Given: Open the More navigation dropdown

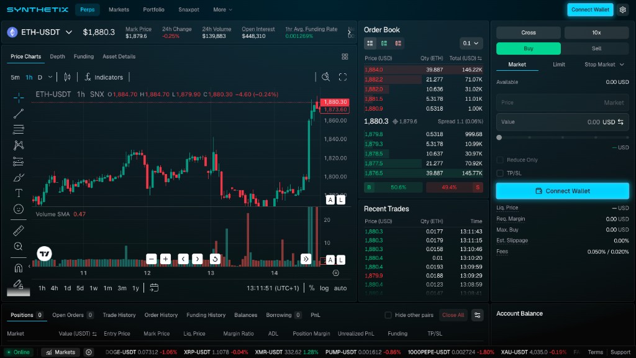Looking at the screenshot, I should 223,10.
